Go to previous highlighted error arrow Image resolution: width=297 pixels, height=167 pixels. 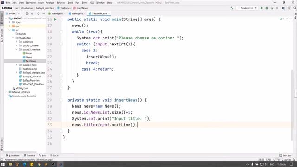[x=287, y=19]
